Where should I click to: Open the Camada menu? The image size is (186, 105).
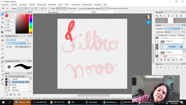point(23,5)
